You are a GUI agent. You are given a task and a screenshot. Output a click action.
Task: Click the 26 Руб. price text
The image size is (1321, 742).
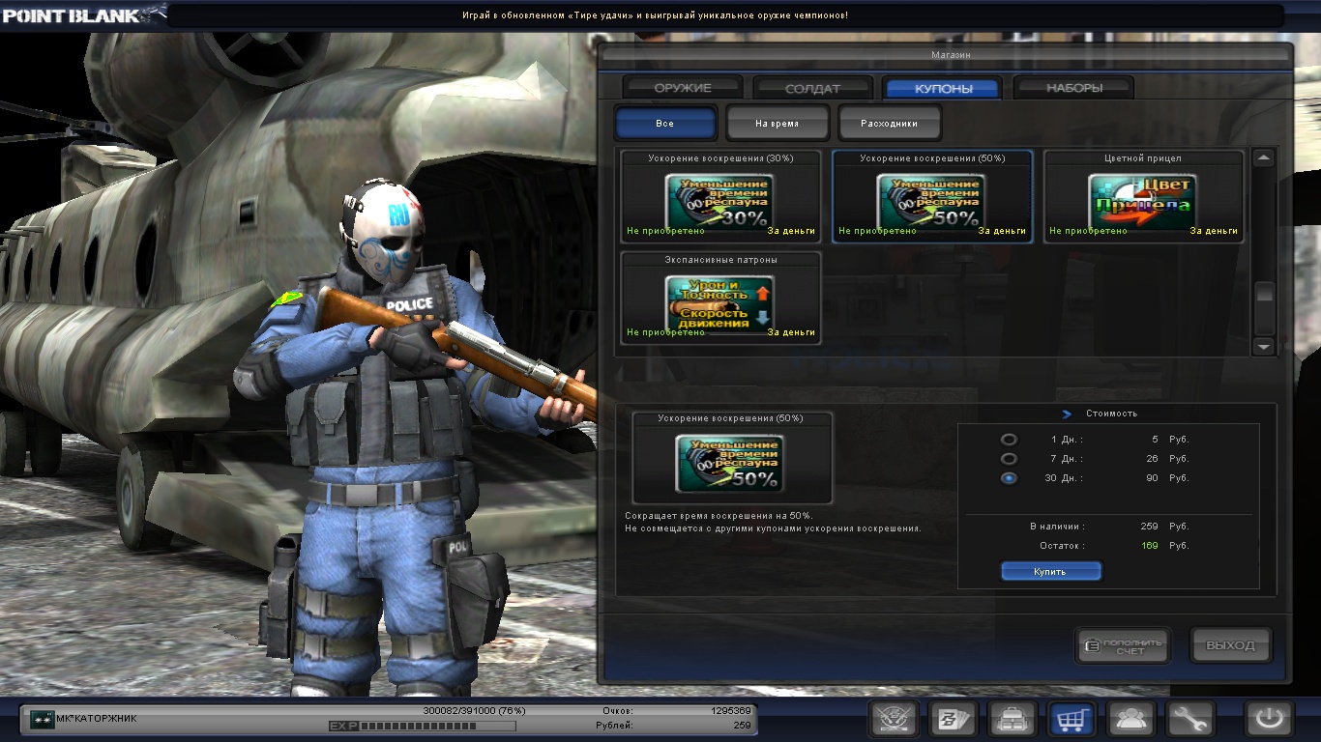[x=1167, y=459]
